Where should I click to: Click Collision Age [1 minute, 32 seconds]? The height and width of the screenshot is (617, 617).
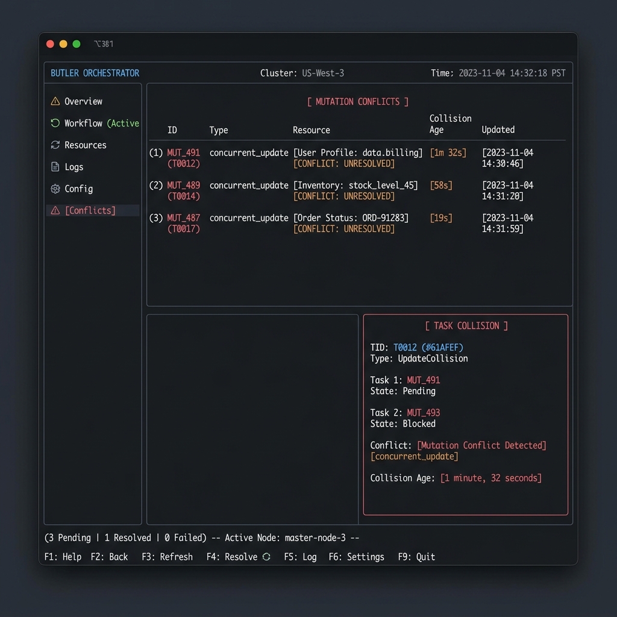point(490,478)
